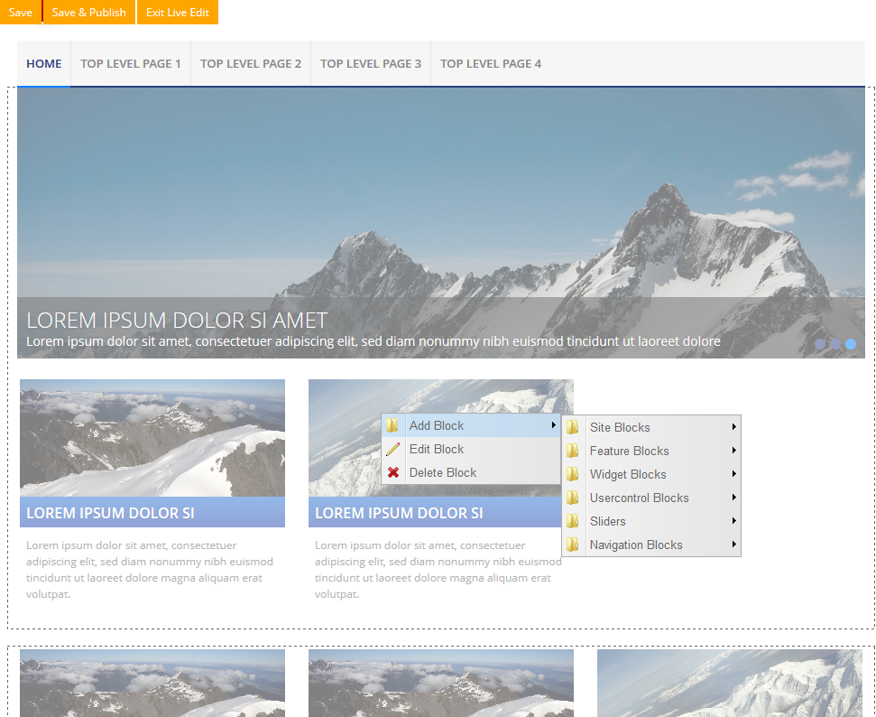Screen dimensions: 876x717
Task: Open the Usercontrol Blocks submenu entry
Action: click(x=651, y=498)
